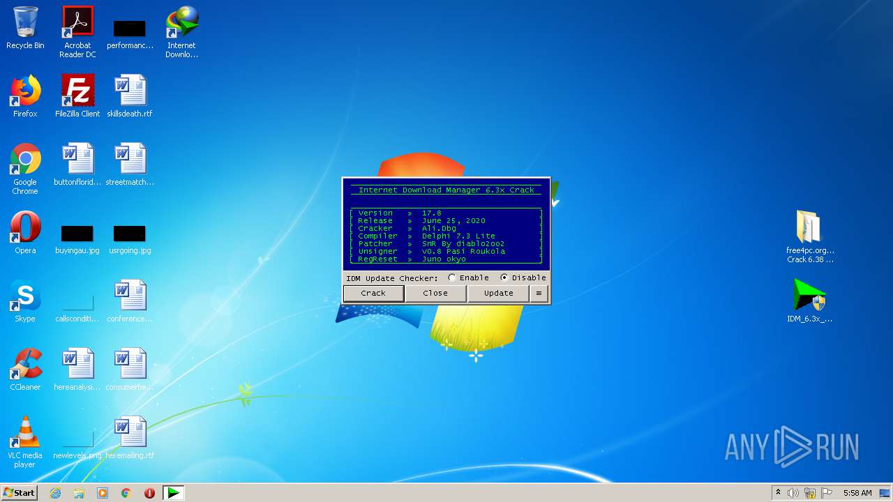The height and width of the screenshot is (502, 893).
Task: Select heremailing.rtf document icon
Action: 130,439
